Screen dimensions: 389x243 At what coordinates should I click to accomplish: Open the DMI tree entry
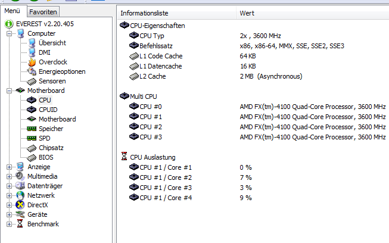click(45, 52)
